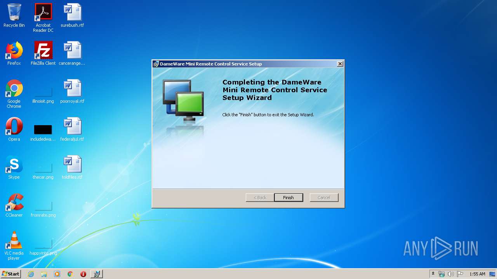Show hidden system tray icons

tap(433, 274)
